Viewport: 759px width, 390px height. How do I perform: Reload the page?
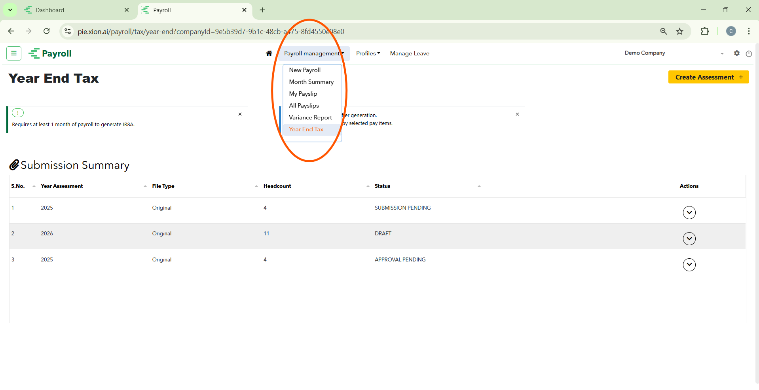[x=47, y=32]
